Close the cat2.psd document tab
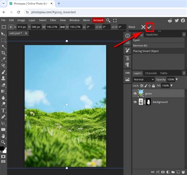 (x=26, y=34)
